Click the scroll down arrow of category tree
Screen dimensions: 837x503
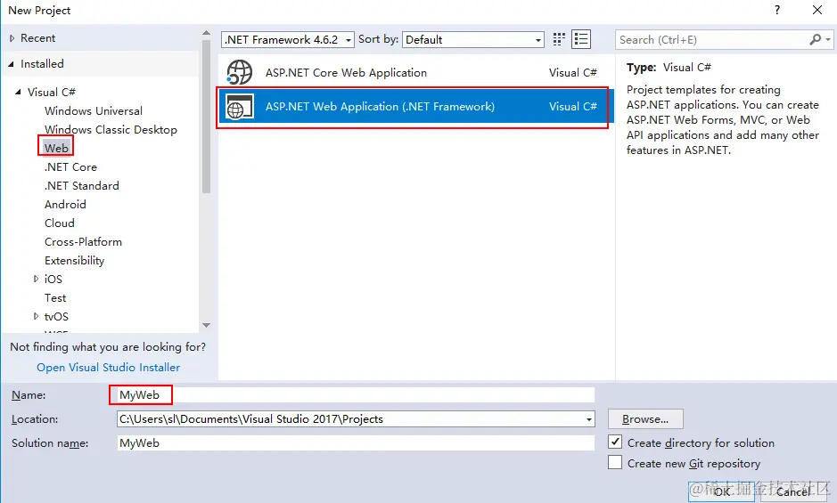206,325
